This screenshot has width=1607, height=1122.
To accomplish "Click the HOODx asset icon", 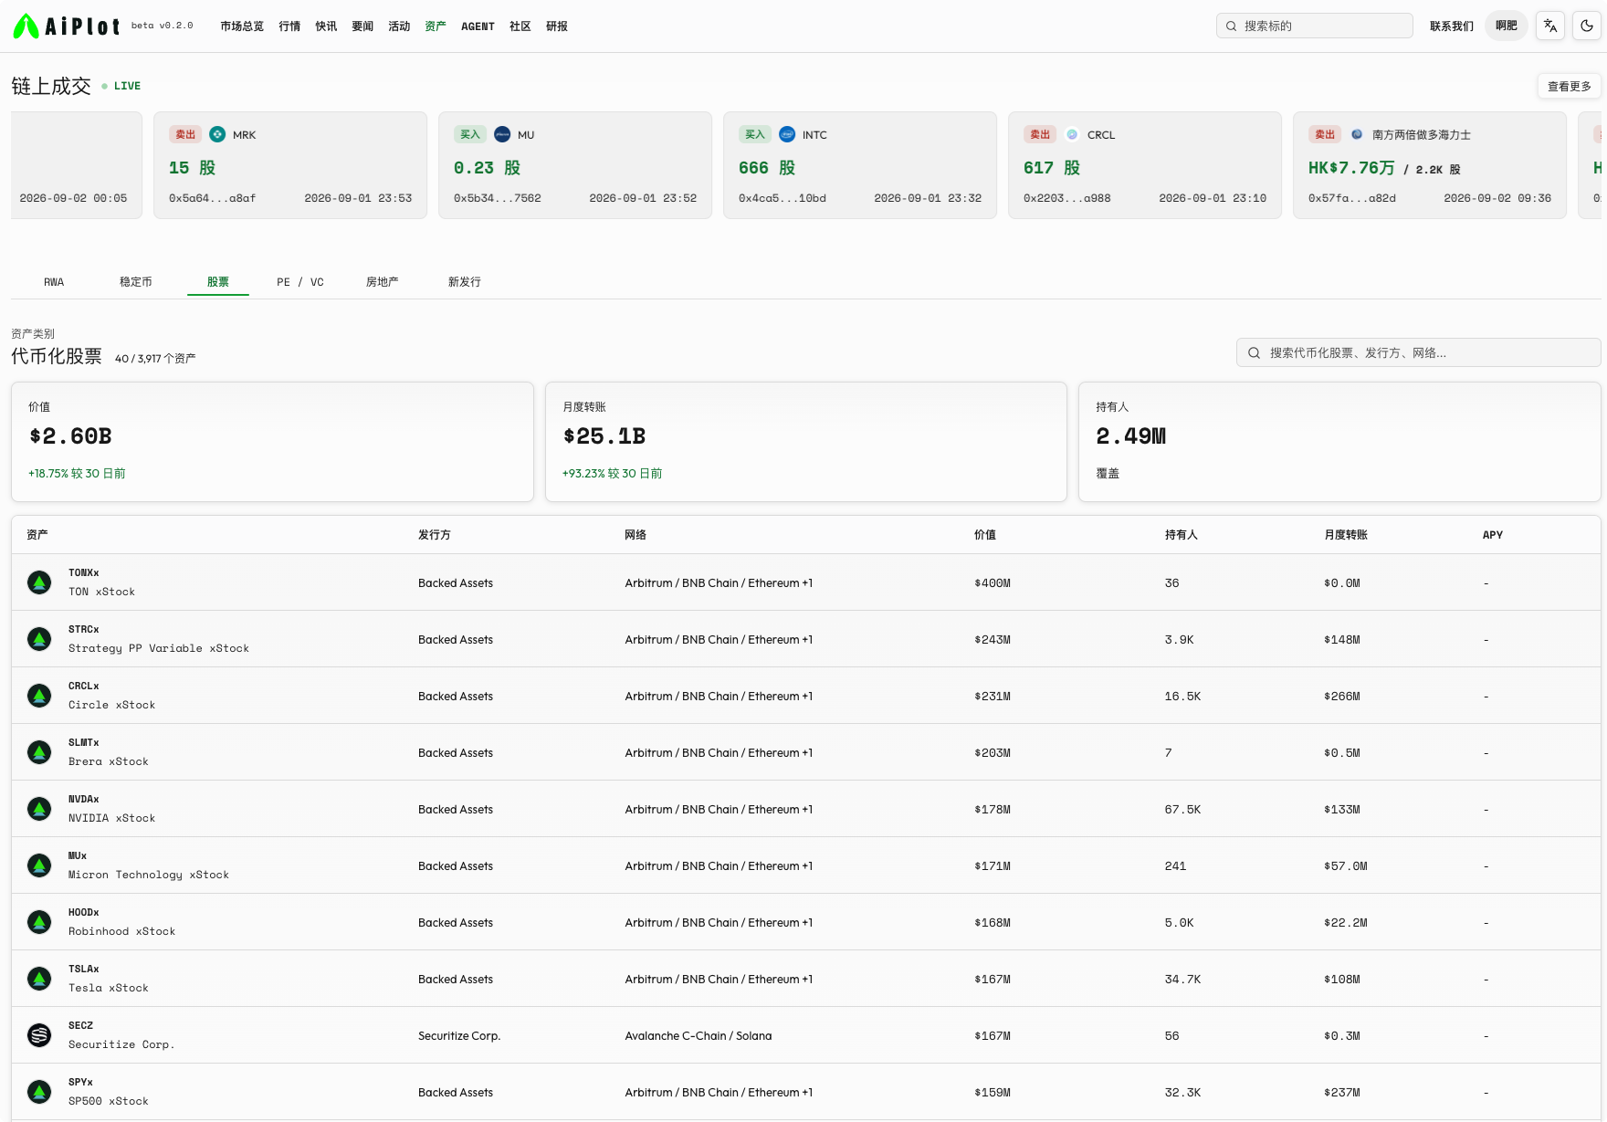I will point(39,922).
